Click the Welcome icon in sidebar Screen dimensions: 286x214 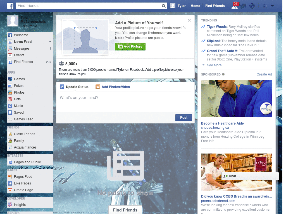point(10,35)
